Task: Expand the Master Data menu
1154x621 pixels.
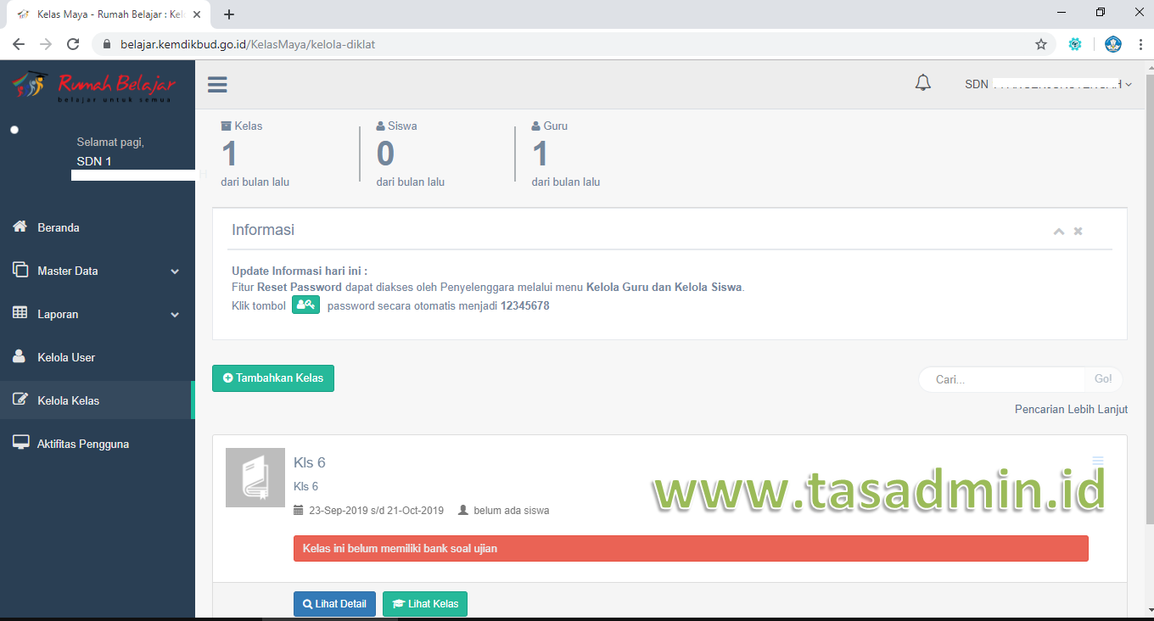Action: pos(97,271)
